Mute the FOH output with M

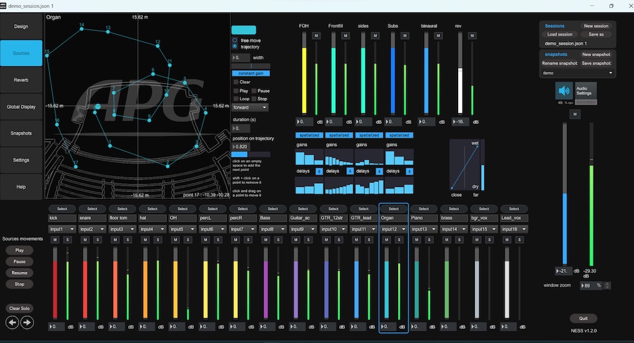(316, 36)
